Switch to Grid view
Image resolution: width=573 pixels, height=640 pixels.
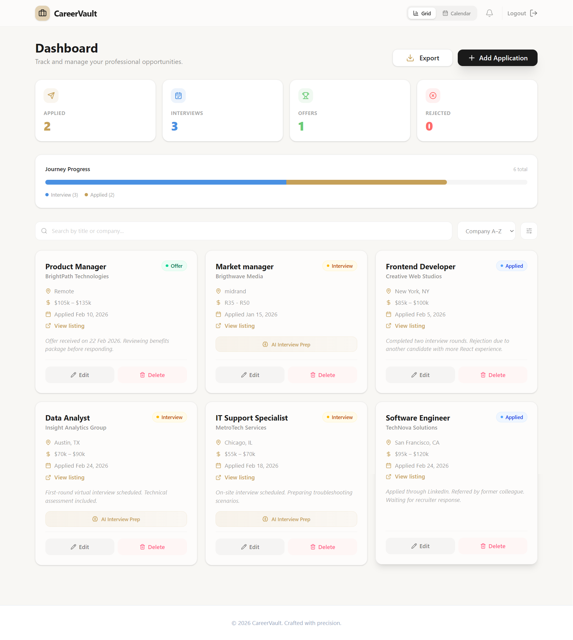pyautogui.click(x=422, y=13)
